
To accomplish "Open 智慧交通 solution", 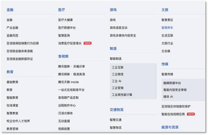I will point(116,120).
